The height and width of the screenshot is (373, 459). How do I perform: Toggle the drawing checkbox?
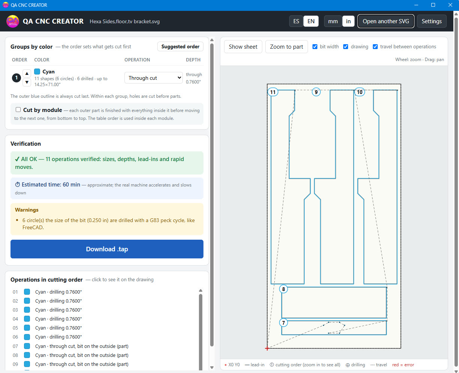[x=346, y=46]
